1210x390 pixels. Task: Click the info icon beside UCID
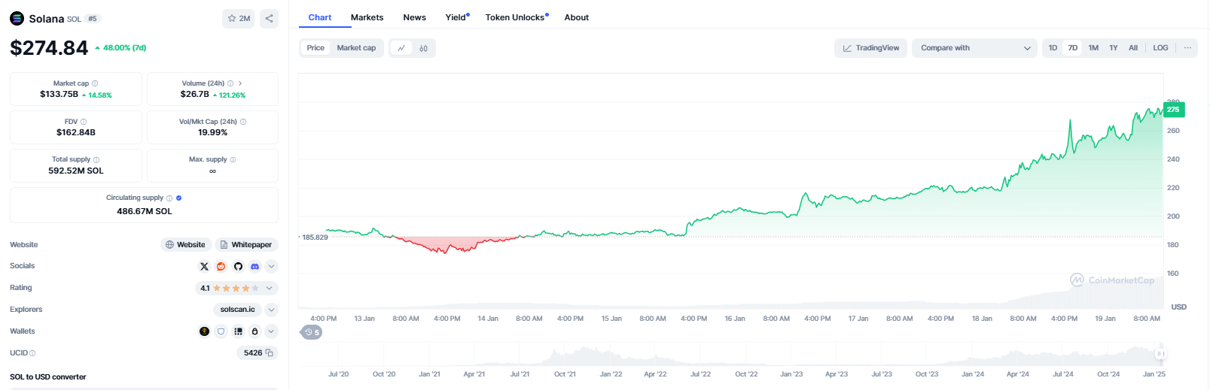point(32,353)
